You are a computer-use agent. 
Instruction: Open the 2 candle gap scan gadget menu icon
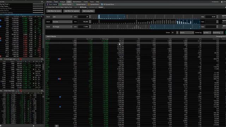click(x=42, y=59)
